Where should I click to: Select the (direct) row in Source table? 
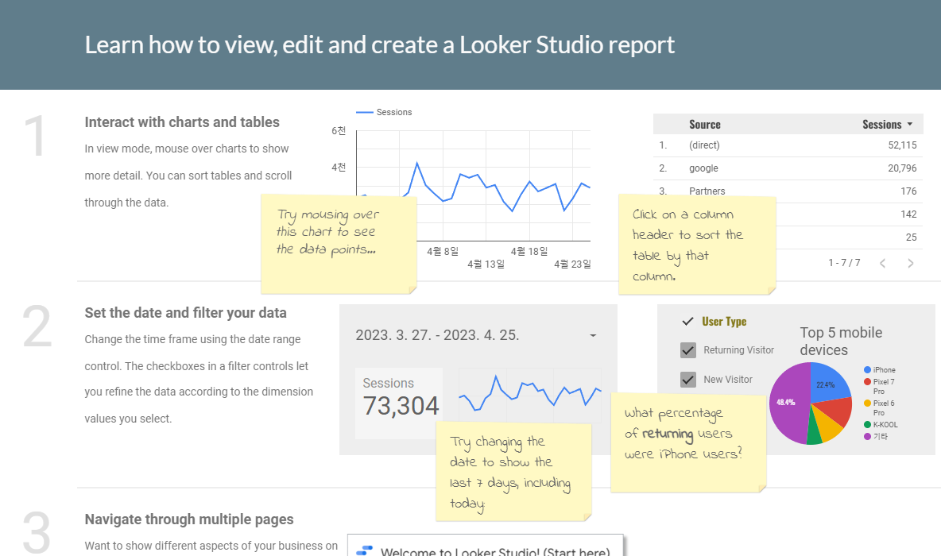pyautogui.click(x=788, y=145)
